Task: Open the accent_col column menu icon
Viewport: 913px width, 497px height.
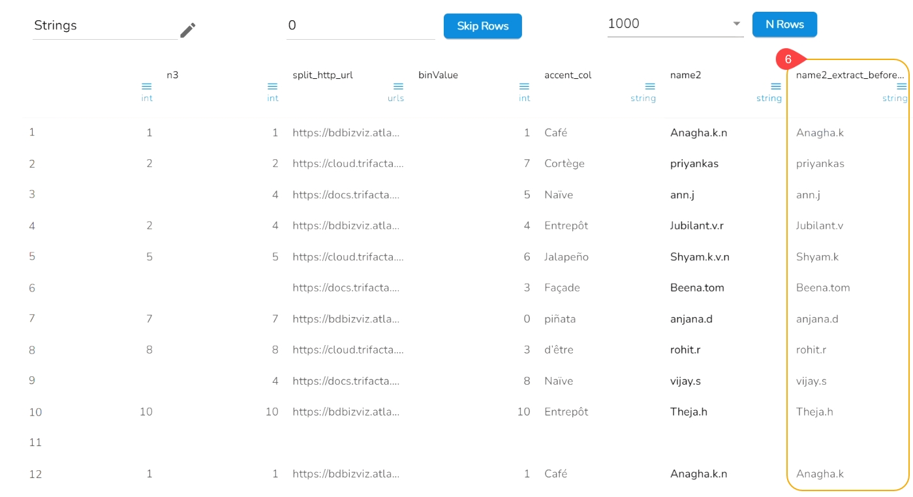Action: (x=650, y=87)
